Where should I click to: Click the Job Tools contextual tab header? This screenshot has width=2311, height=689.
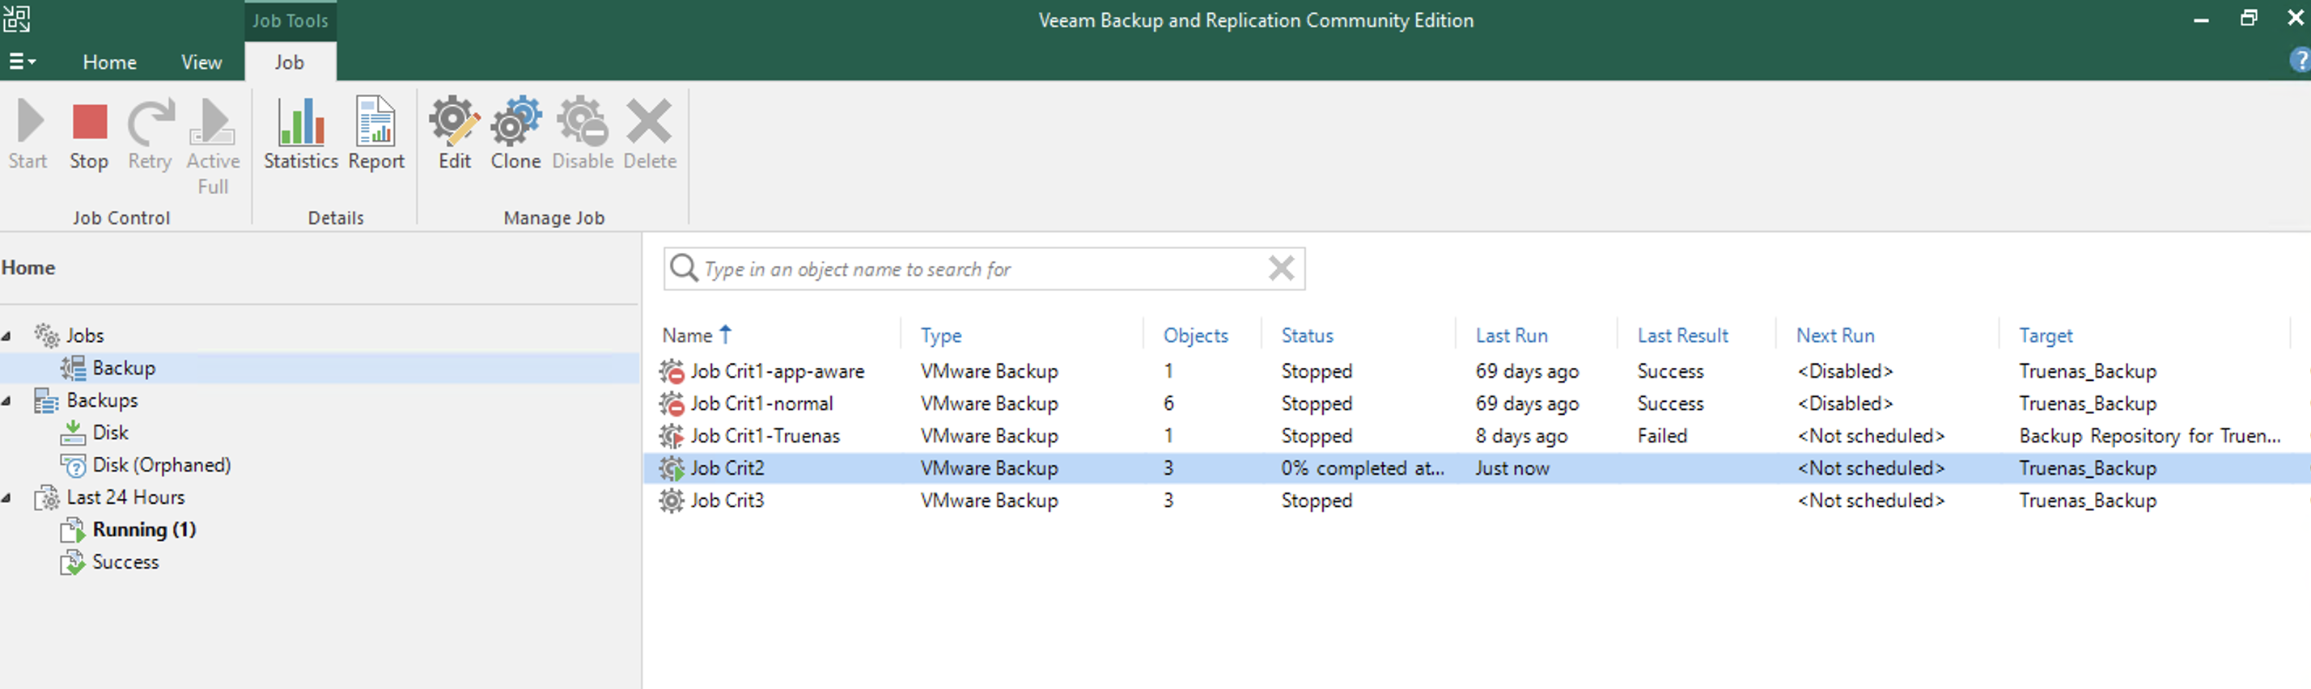[x=289, y=21]
